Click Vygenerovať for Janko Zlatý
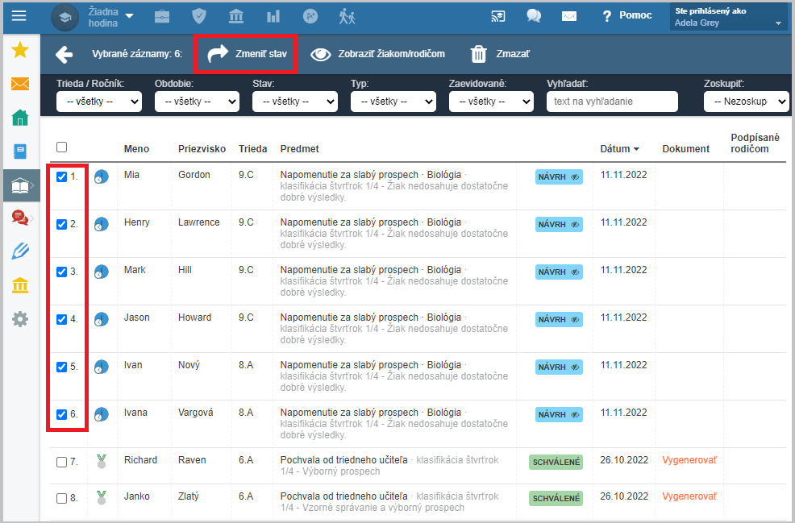 [689, 496]
